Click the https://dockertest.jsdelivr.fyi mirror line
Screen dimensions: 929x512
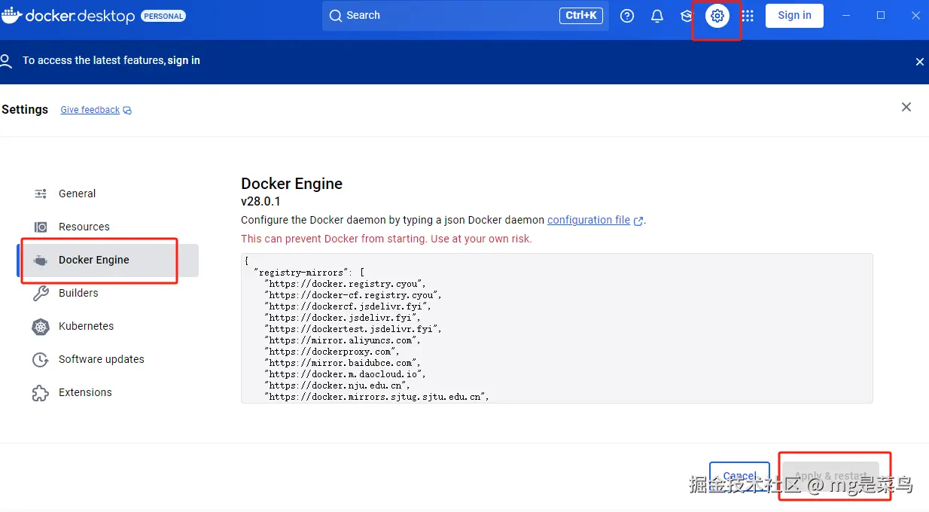click(x=353, y=329)
